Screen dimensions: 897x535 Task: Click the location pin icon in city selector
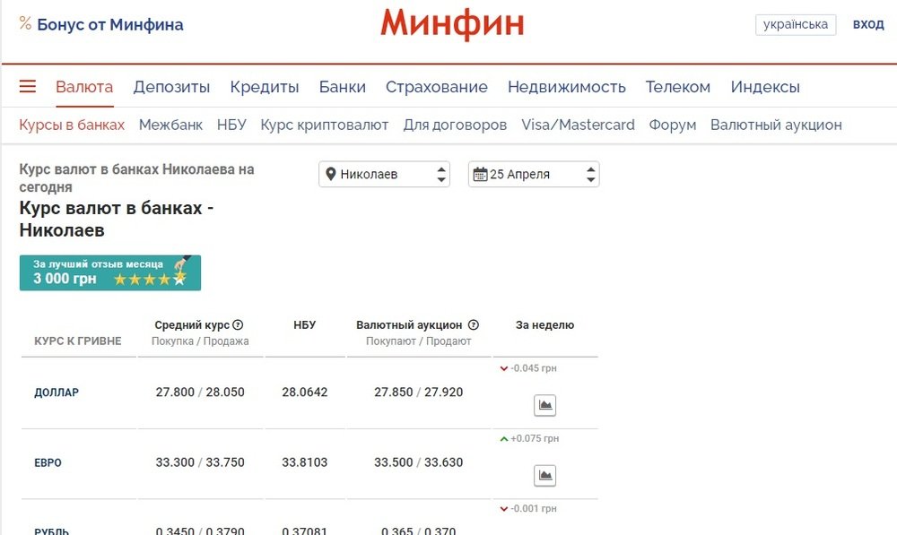pyautogui.click(x=330, y=174)
